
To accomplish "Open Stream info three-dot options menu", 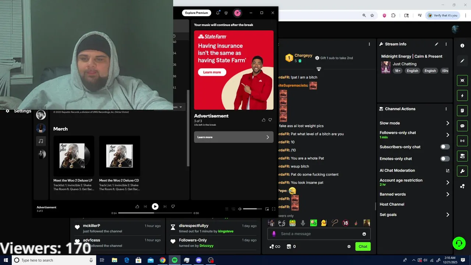I will [446, 44].
